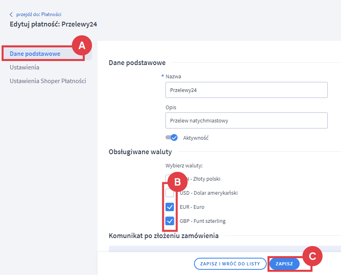Uncheck the GBP currency checkbox
The height and width of the screenshot is (275, 341).
coord(170,221)
